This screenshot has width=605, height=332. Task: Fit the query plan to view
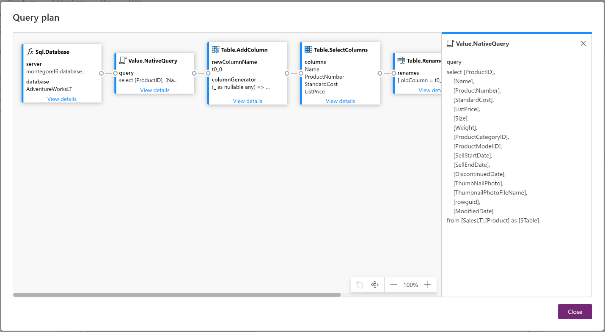[374, 285]
